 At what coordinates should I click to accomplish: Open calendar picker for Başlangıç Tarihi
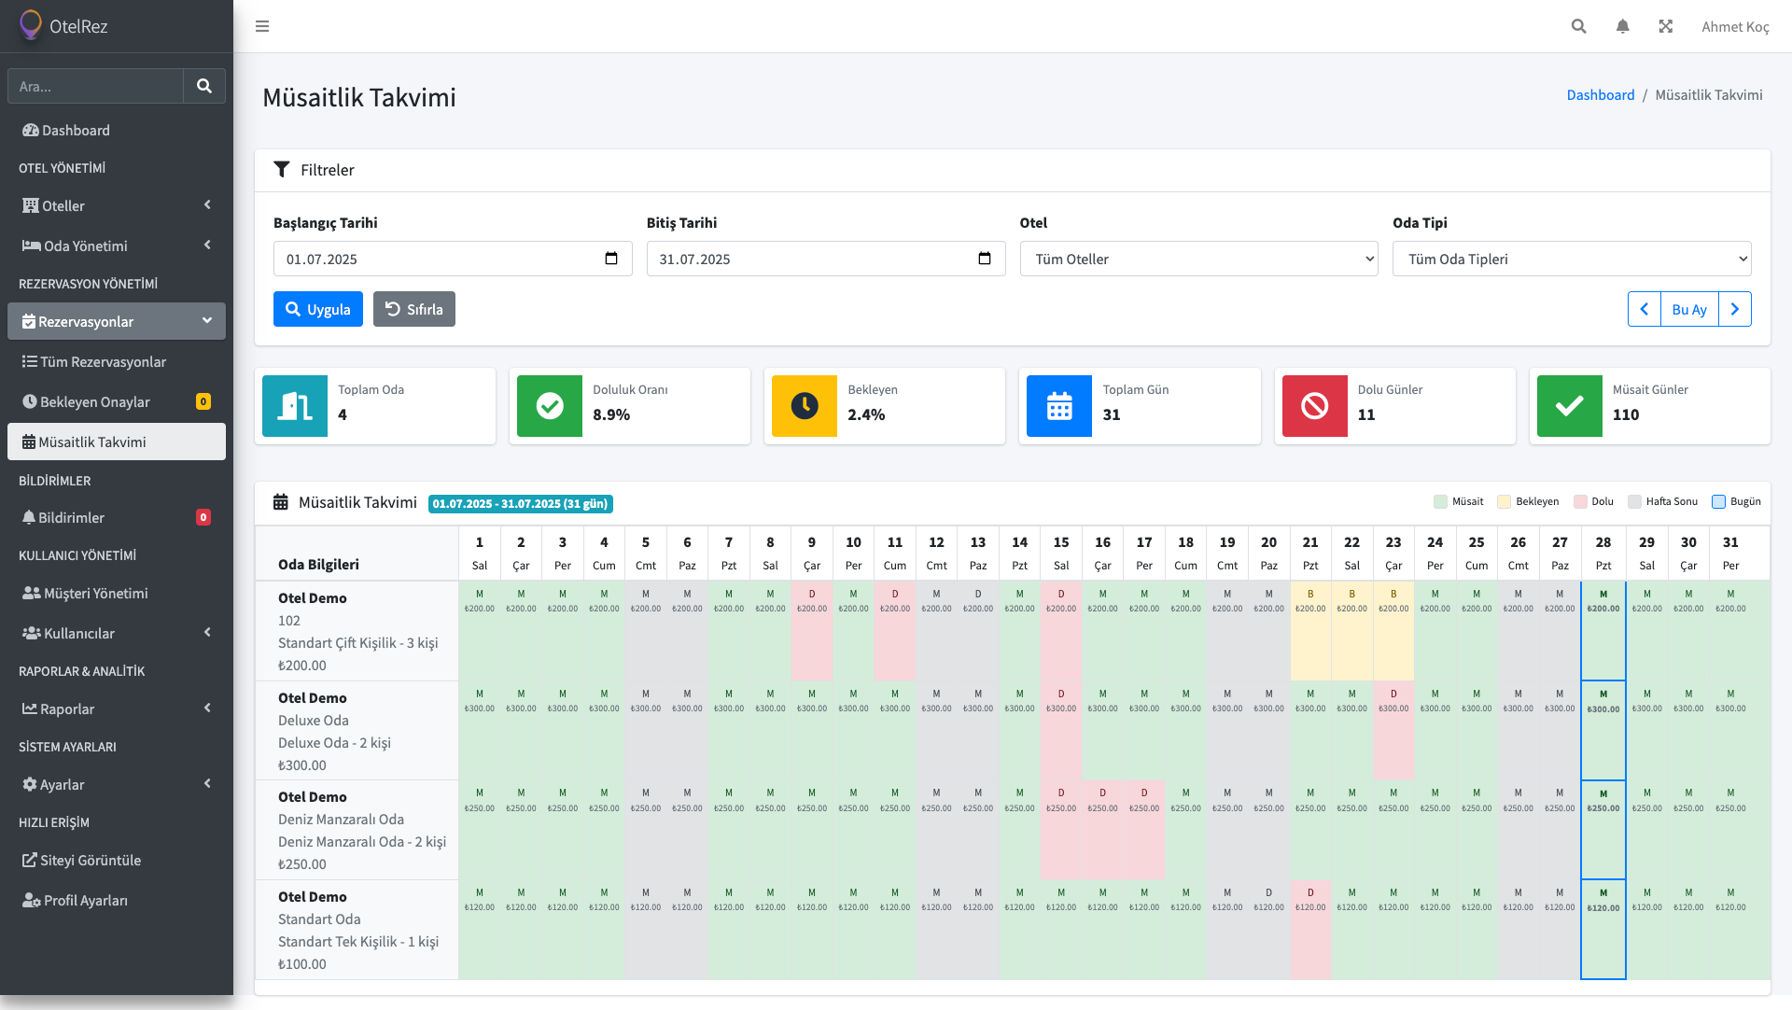click(x=611, y=259)
